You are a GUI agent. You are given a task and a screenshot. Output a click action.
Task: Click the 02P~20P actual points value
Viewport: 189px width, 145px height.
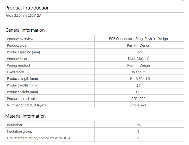(138, 99)
